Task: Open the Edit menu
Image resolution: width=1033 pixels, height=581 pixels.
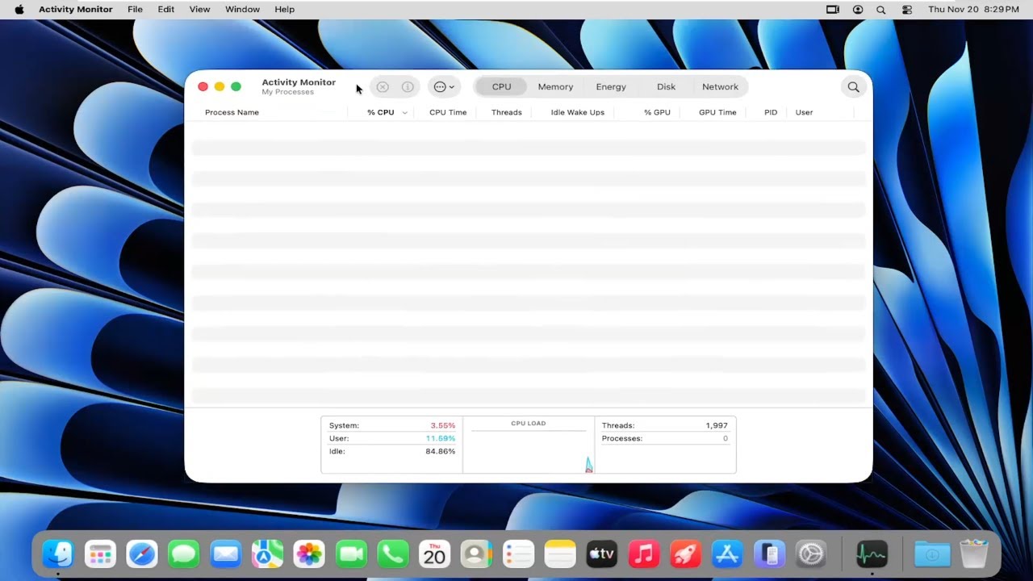Action: (166, 9)
